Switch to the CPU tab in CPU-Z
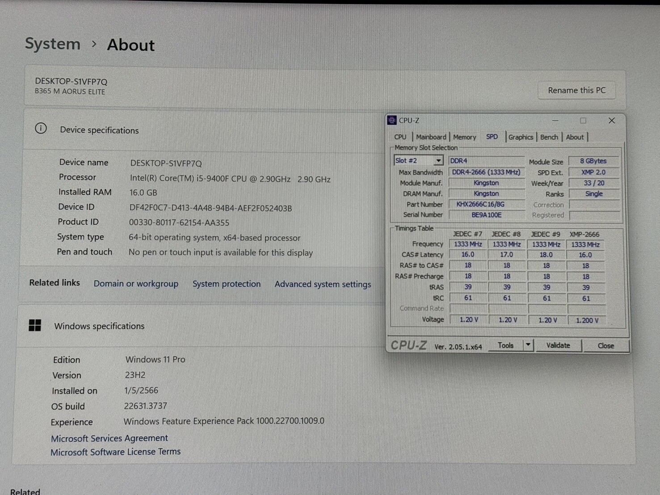The height and width of the screenshot is (495, 660). (x=400, y=137)
